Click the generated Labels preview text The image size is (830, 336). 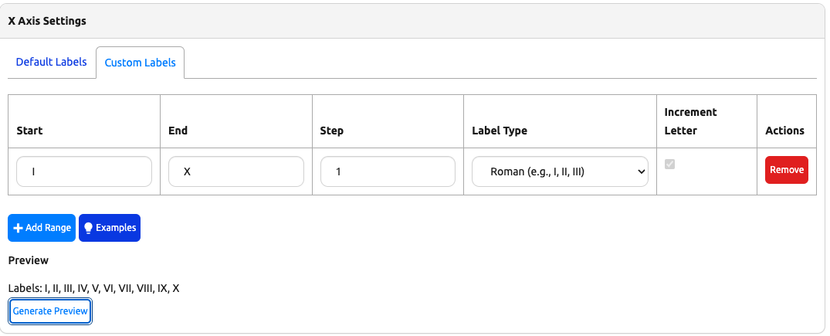pos(93,288)
